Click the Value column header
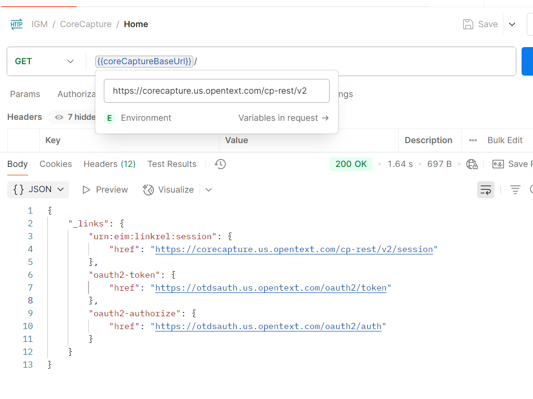Image resolution: width=533 pixels, height=399 pixels. [x=236, y=140]
